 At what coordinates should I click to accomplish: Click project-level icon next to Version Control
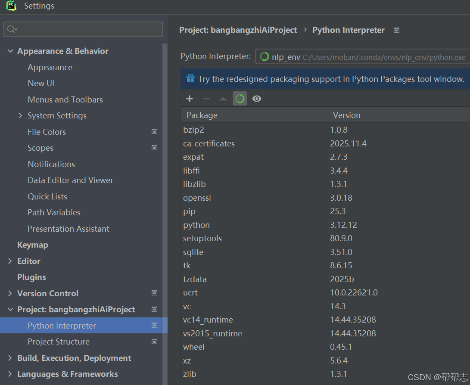point(154,293)
